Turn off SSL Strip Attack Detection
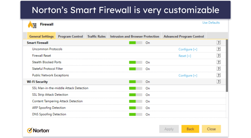This screenshot has width=251, height=138. (x=136, y=95)
